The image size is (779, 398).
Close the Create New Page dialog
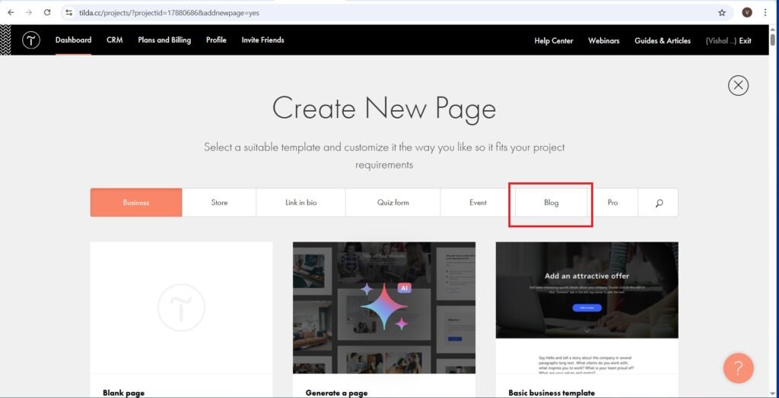738,85
